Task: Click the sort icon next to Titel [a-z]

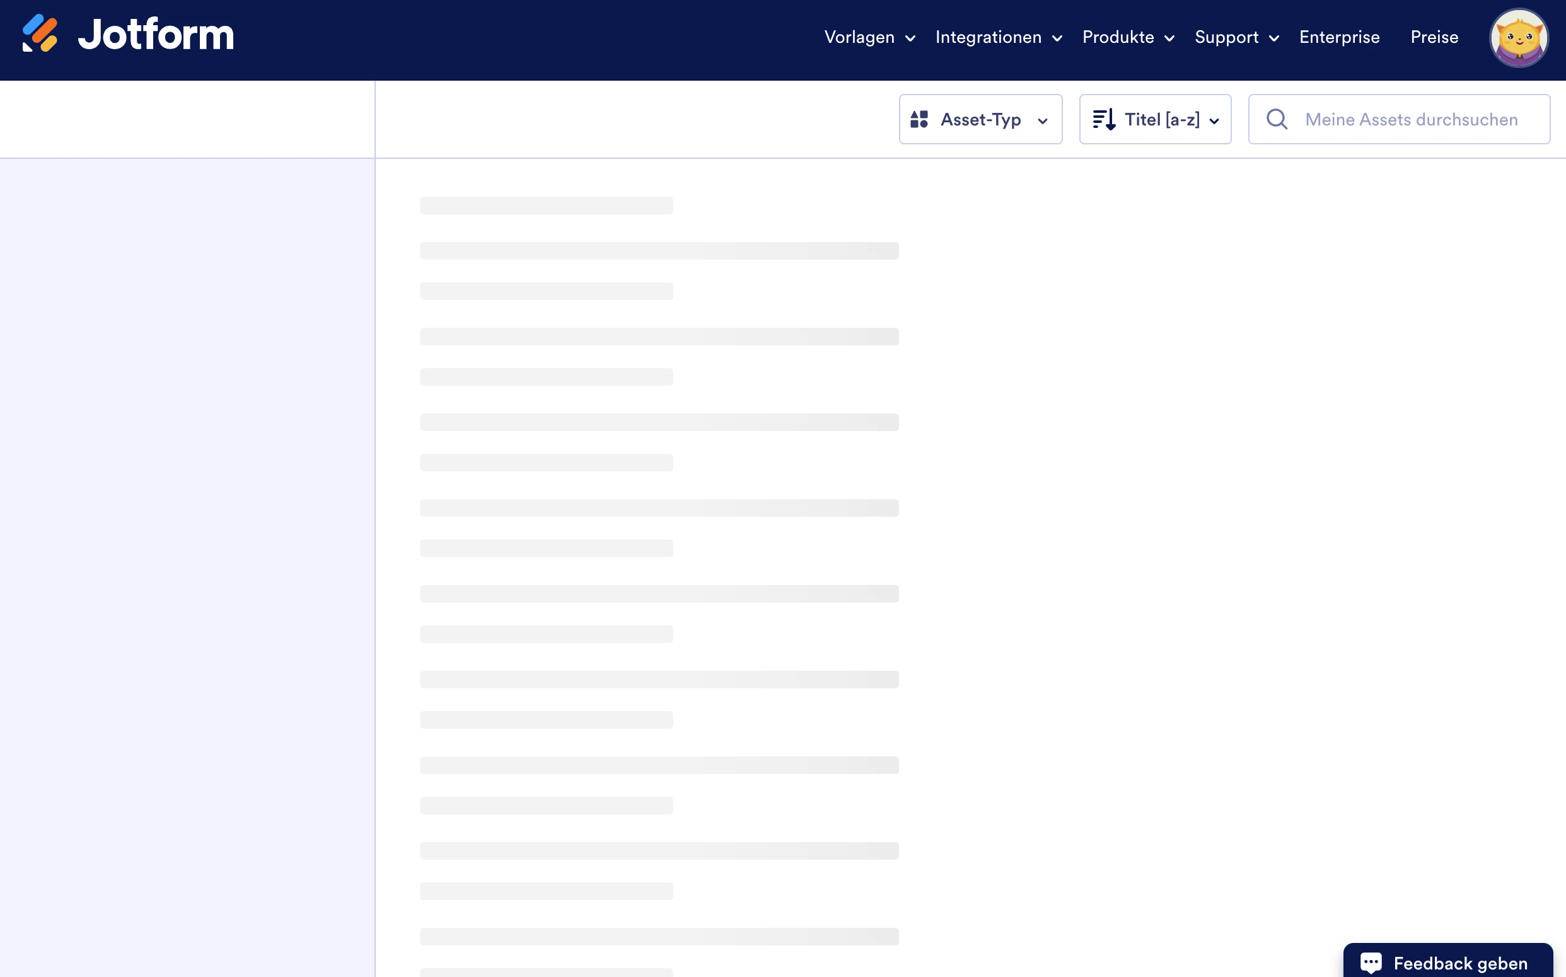Action: pos(1105,119)
